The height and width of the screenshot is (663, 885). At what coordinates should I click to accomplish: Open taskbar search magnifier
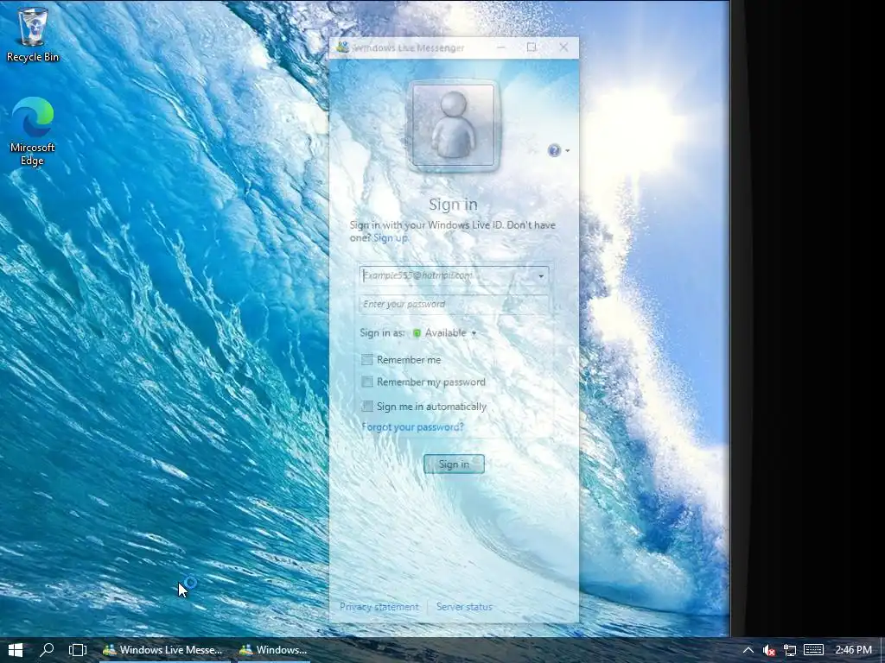point(47,650)
